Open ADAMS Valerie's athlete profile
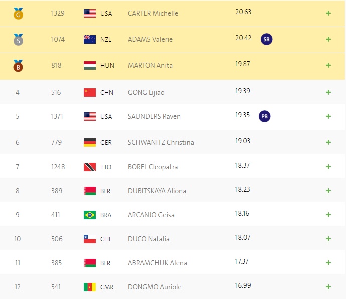Viewport: 346px width, 299px height. pos(150,39)
